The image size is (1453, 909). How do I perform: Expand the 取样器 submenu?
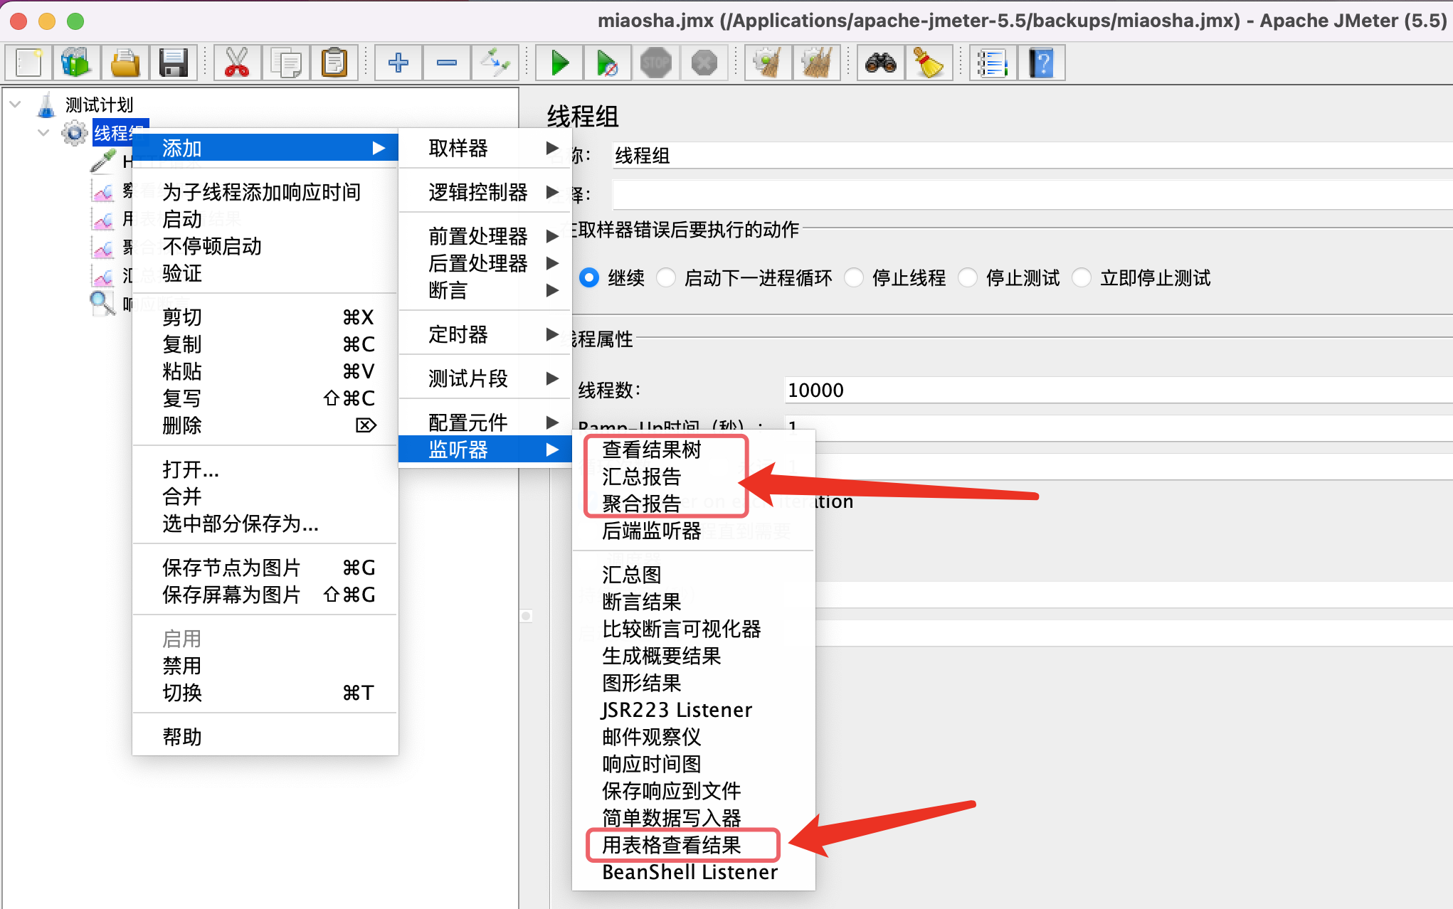[x=485, y=148]
